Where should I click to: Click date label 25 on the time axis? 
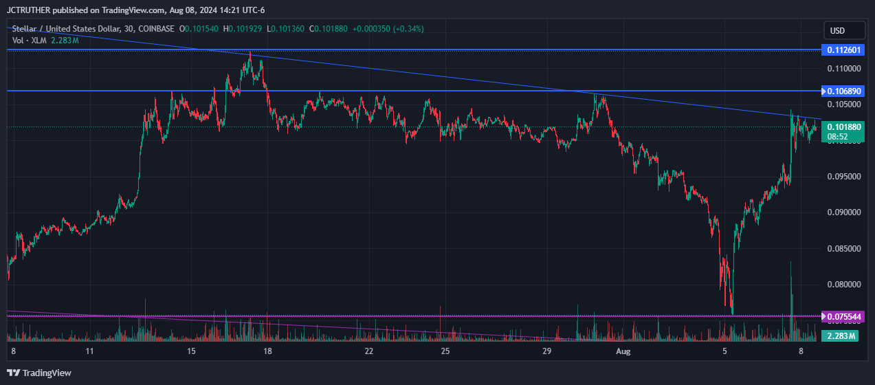pos(445,351)
